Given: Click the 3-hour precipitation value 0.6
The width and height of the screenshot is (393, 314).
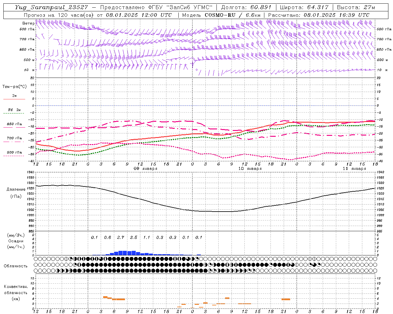Looking at the screenshot, I should pyautogui.click(x=107, y=237).
